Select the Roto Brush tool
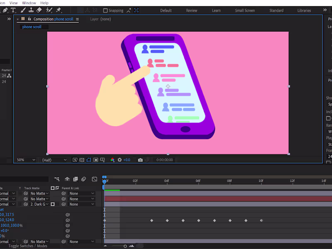The image size is (332, 249). point(49,10)
